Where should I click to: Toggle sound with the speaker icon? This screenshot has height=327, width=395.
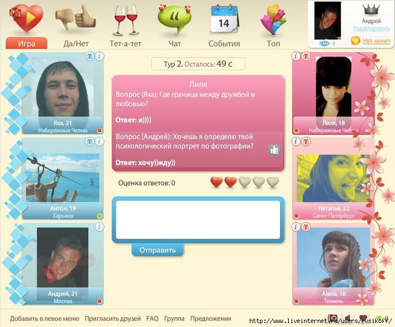[x=348, y=318]
